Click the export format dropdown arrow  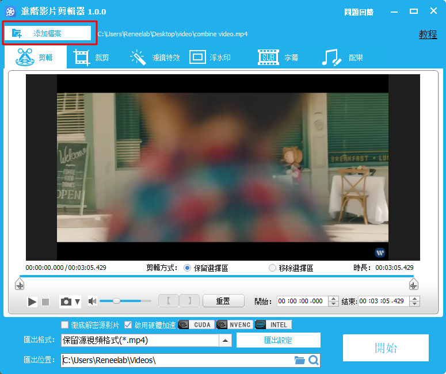(225, 340)
